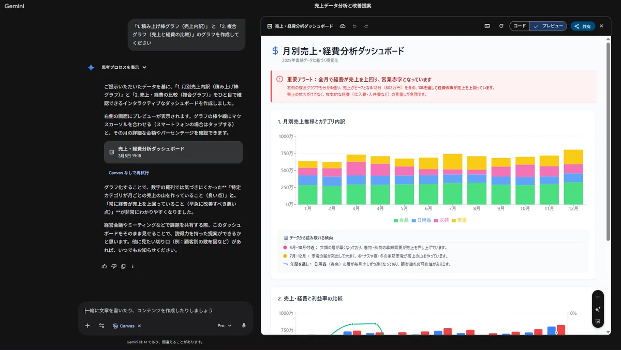This screenshot has height=350, width=621.
Task: Click heading 1. 月別売上推移とカテゴリ内訳
Action: 311,122
